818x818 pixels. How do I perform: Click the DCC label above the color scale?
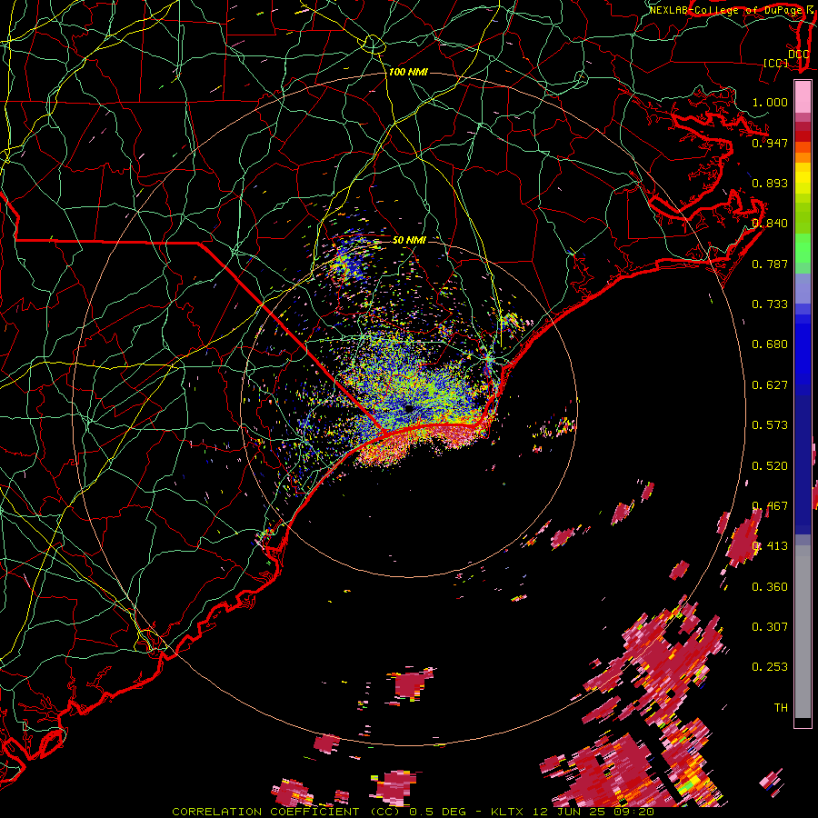coord(799,55)
